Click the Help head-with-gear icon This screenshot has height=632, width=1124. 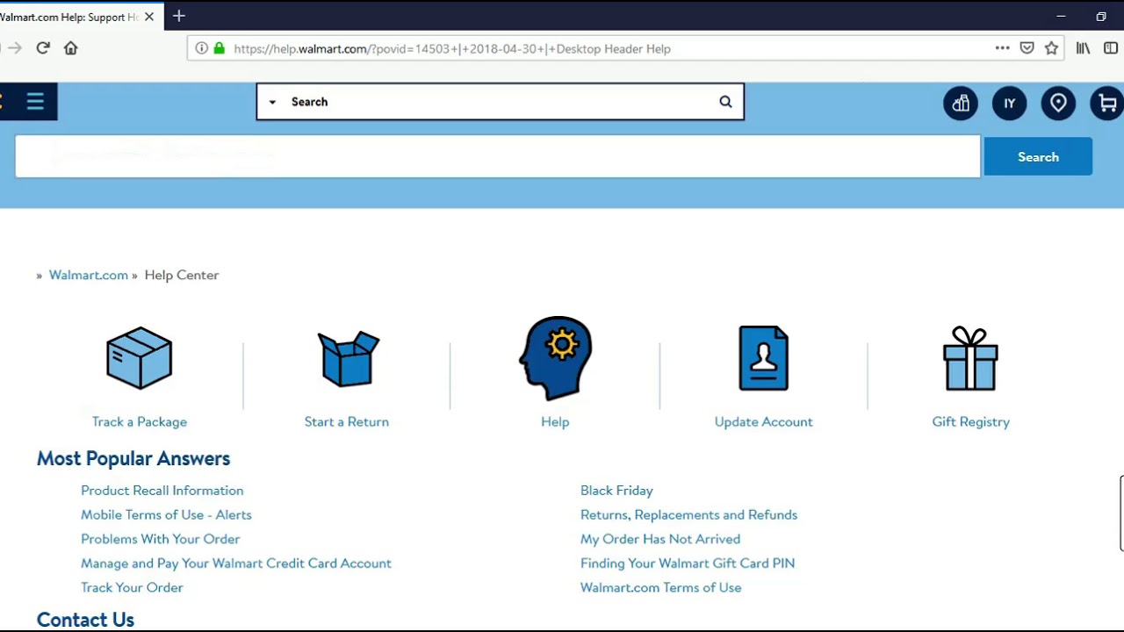(555, 358)
